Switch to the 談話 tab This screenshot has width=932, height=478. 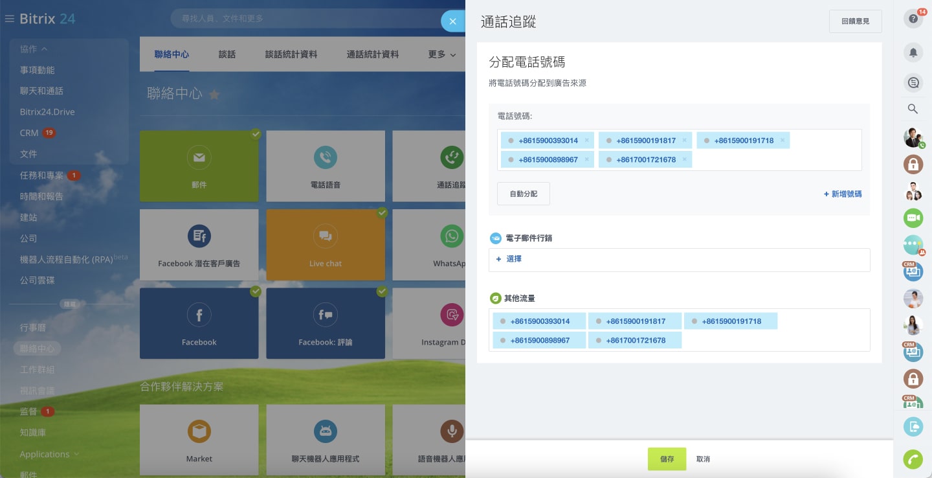(227, 54)
